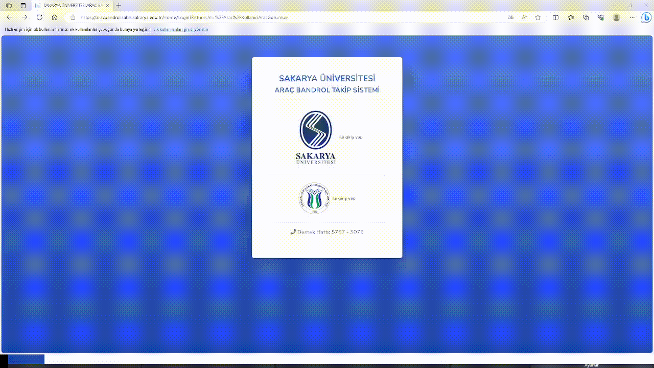View site info via the lock icon
This screenshot has height=368, width=654.
click(x=73, y=17)
